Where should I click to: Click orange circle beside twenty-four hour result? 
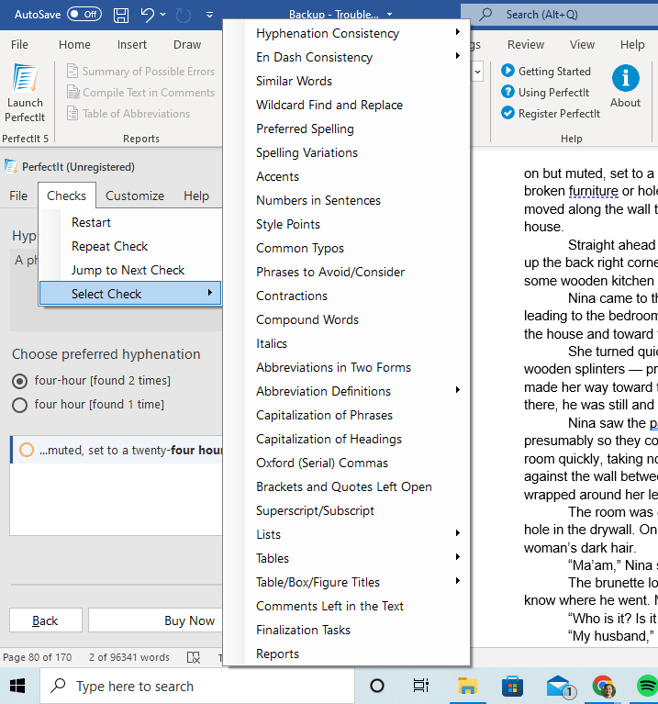(27, 450)
